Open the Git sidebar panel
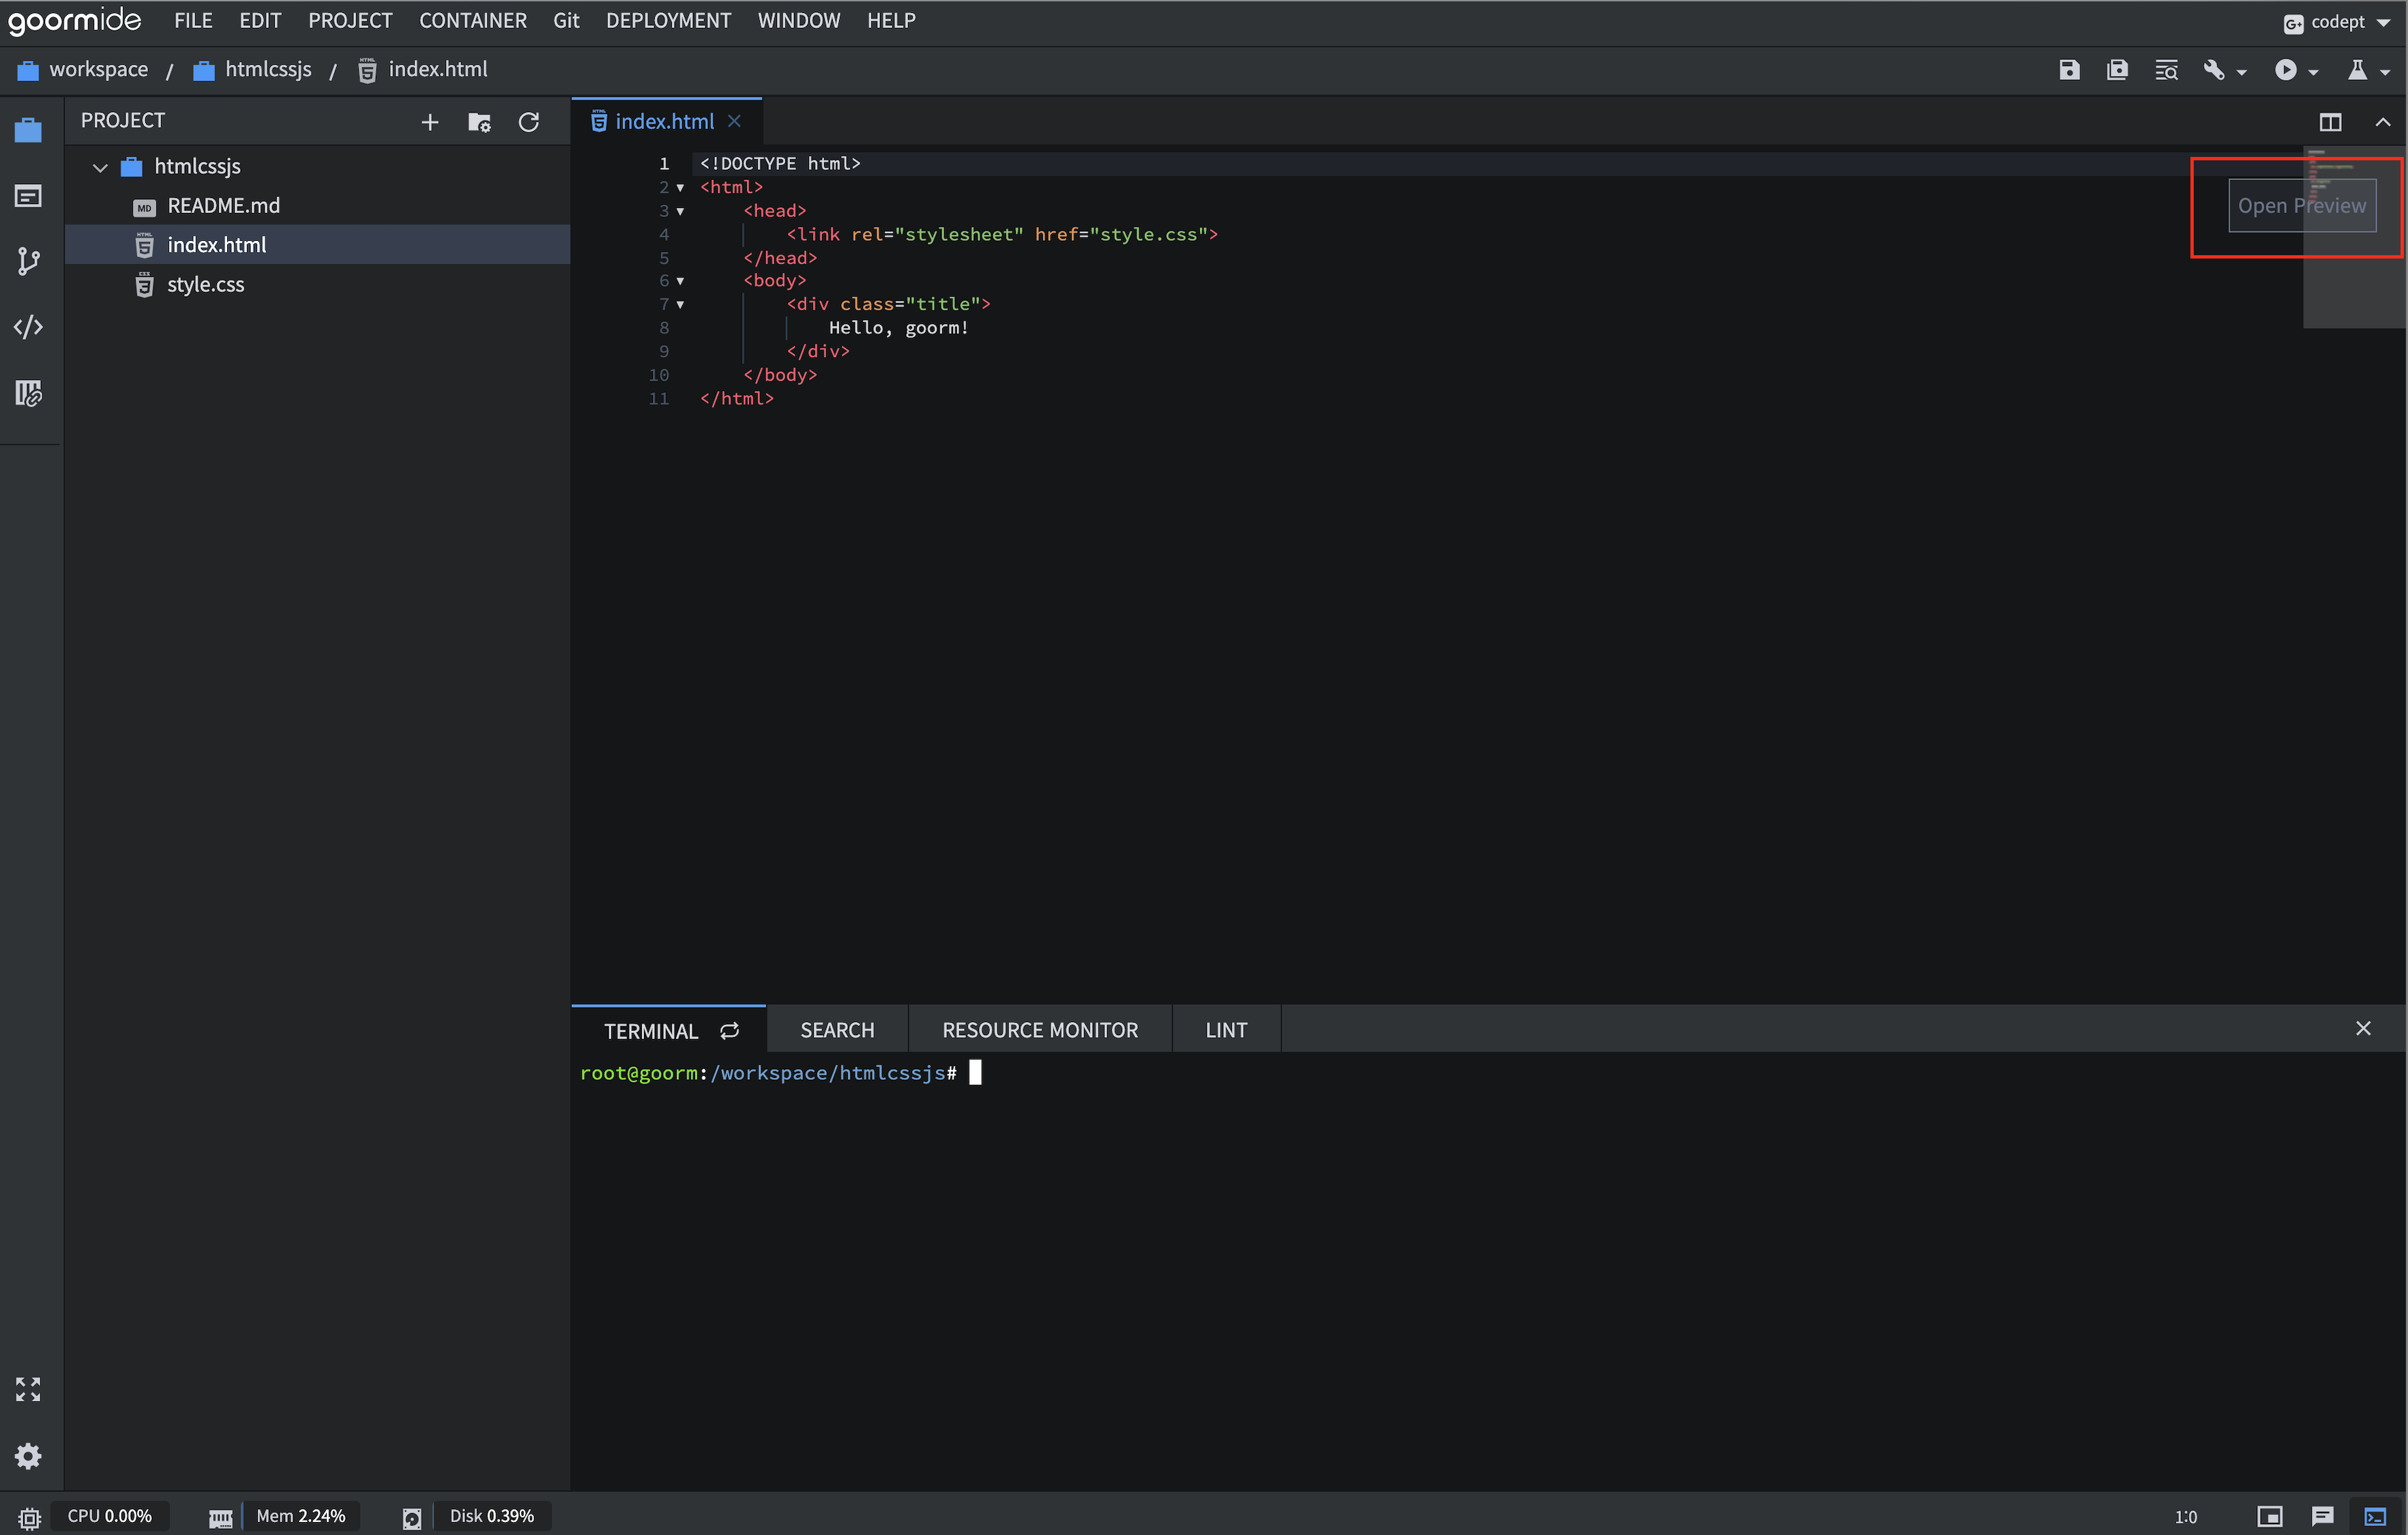This screenshot has width=2408, height=1535. tap(28, 261)
